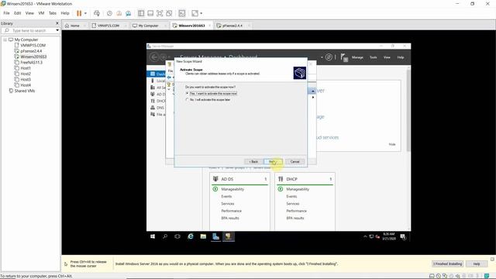Click Server Manager back arrow button
Viewport: 496px width, 279px height.
tap(154, 57)
